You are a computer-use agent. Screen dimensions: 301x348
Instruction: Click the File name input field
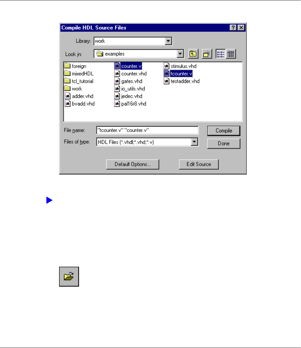coord(147,130)
